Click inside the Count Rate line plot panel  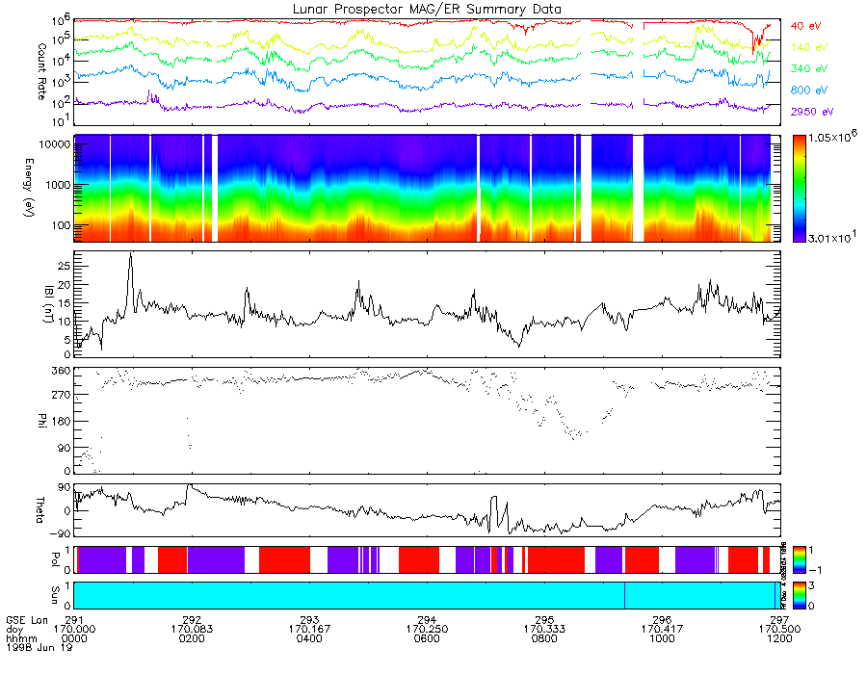pos(427,72)
